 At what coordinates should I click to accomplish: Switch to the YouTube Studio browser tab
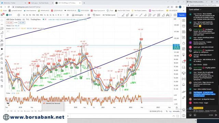point(40,3)
